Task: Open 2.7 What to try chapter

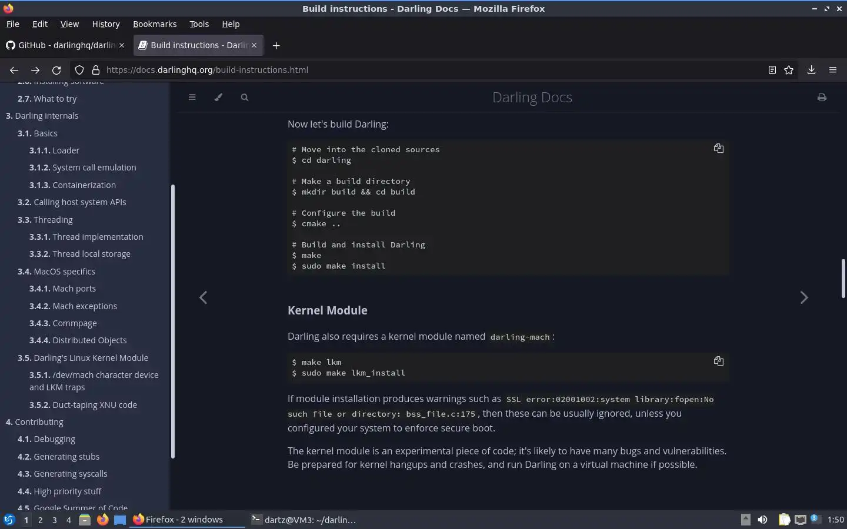Action: 47,99
